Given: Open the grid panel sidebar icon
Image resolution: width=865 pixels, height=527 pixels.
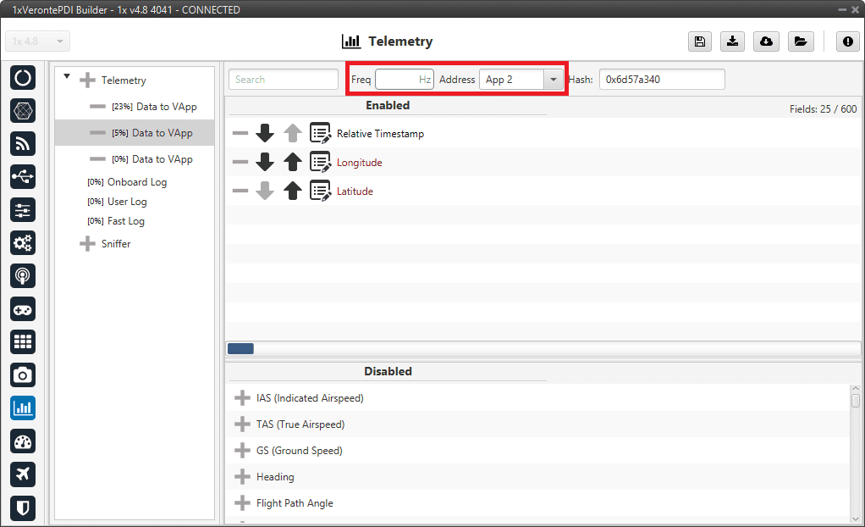Looking at the screenshot, I should (23, 342).
